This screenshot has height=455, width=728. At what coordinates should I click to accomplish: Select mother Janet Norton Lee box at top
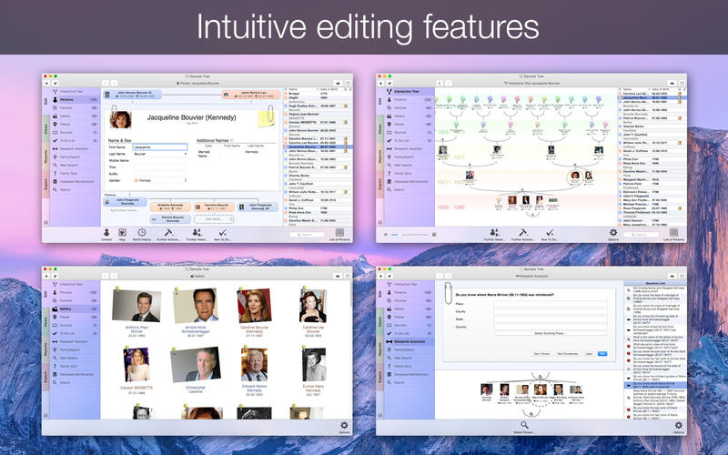click(251, 95)
